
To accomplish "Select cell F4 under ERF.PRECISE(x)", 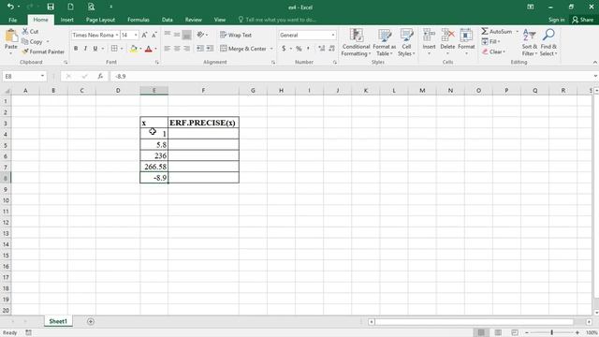I will pyautogui.click(x=203, y=134).
